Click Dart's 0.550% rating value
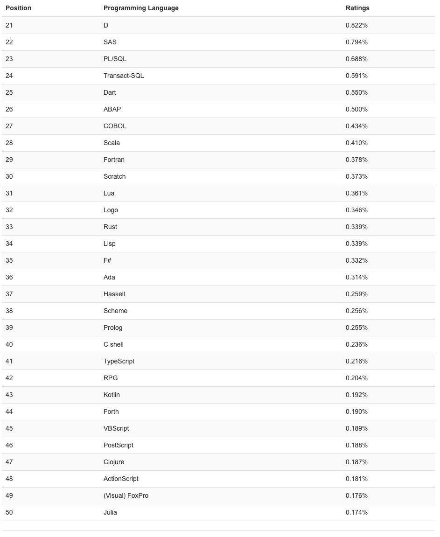Image resolution: width=440 pixels, height=537 pixels. tap(356, 92)
